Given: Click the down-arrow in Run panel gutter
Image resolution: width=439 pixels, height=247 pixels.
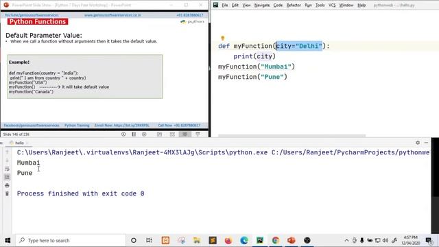Looking at the screenshot, I should pos(7,161).
